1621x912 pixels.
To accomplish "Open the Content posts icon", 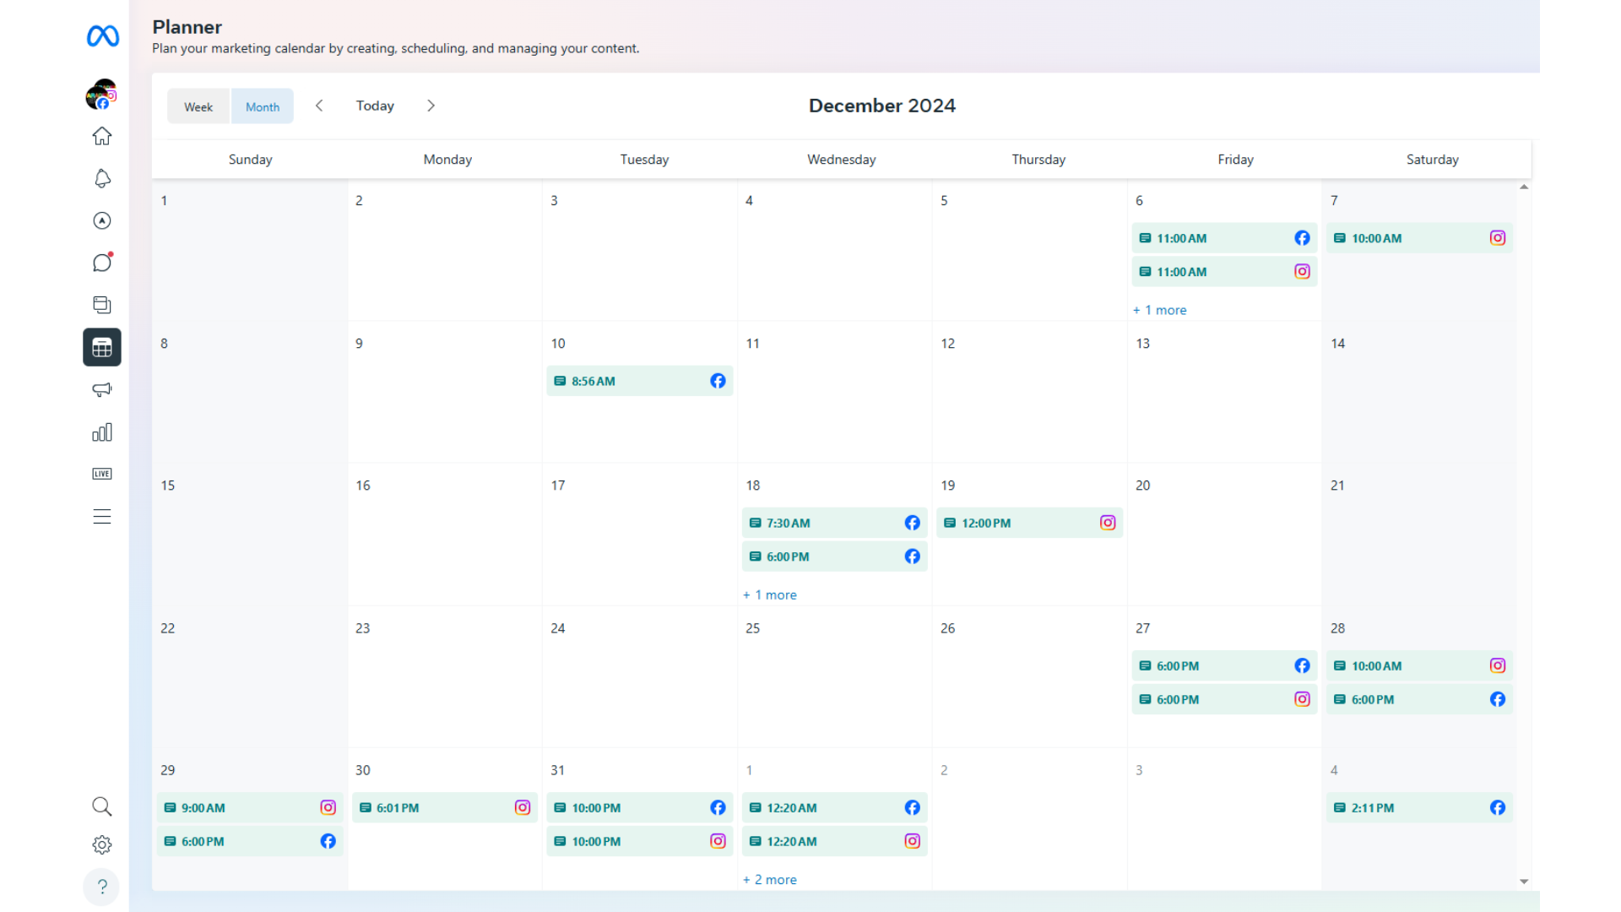I will point(102,305).
